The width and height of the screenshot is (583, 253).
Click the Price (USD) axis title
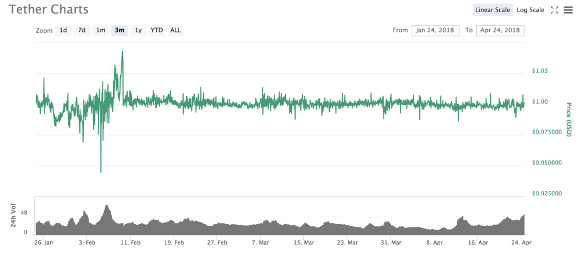568,120
